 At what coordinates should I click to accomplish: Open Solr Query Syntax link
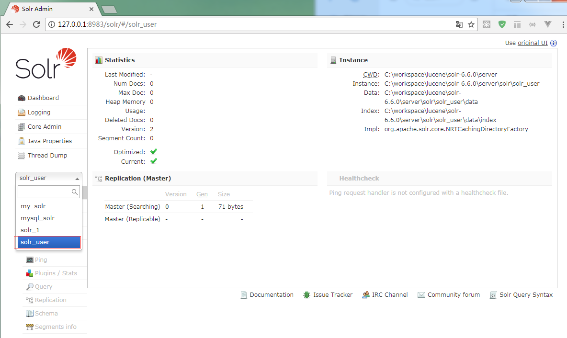pyautogui.click(x=526, y=295)
